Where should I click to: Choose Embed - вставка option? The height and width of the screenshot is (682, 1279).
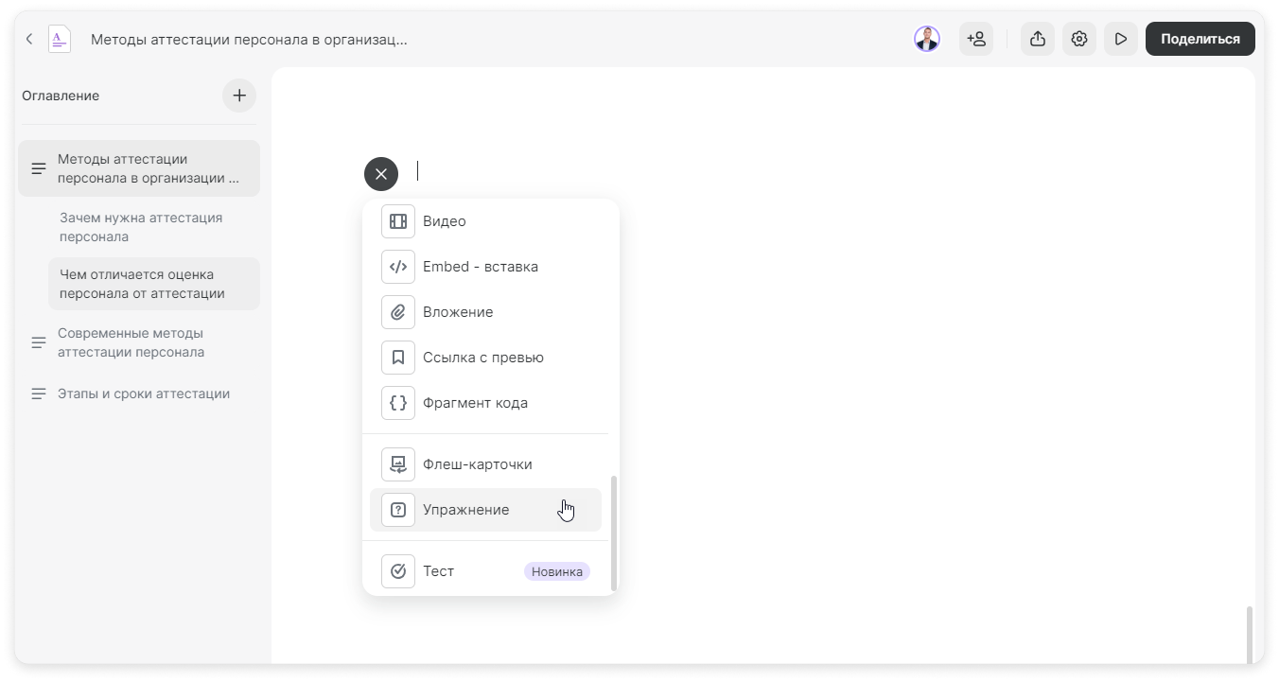(485, 267)
